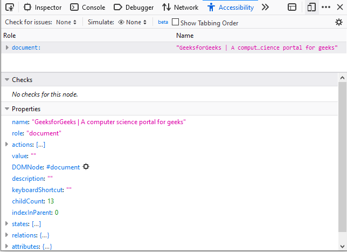This screenshot has width=347, height=252.
Task: Collapse the Checks section
Action: tap(7, 79)
